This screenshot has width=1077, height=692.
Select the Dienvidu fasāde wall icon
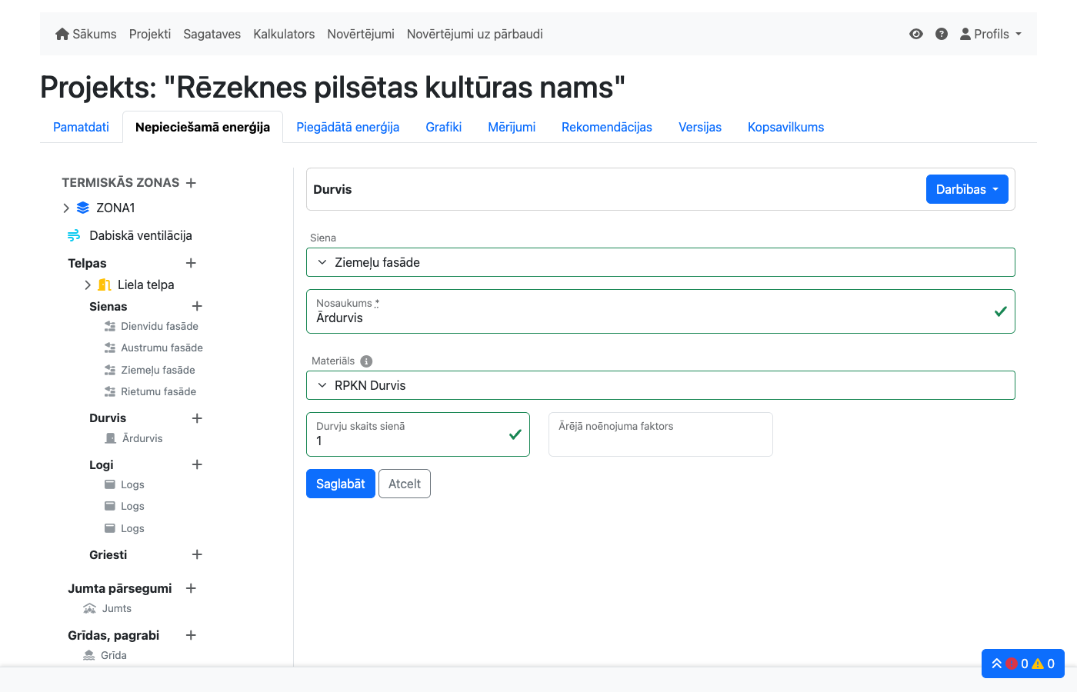108,326
